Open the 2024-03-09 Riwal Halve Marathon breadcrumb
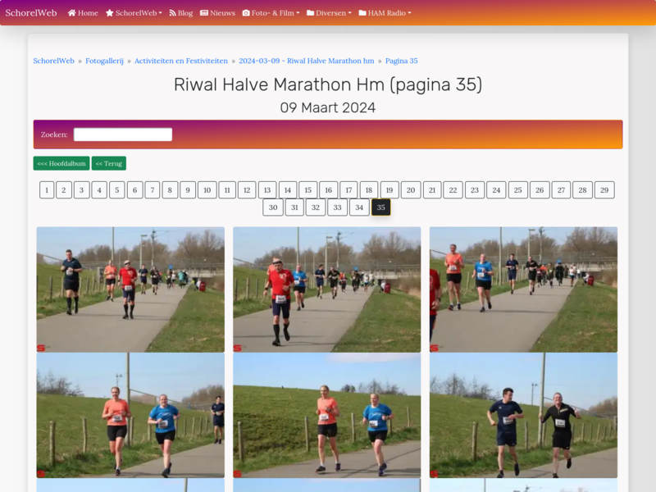 point(307,61)
